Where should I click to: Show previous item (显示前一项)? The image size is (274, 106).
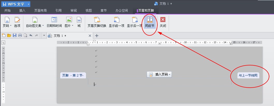coord(116,22)
